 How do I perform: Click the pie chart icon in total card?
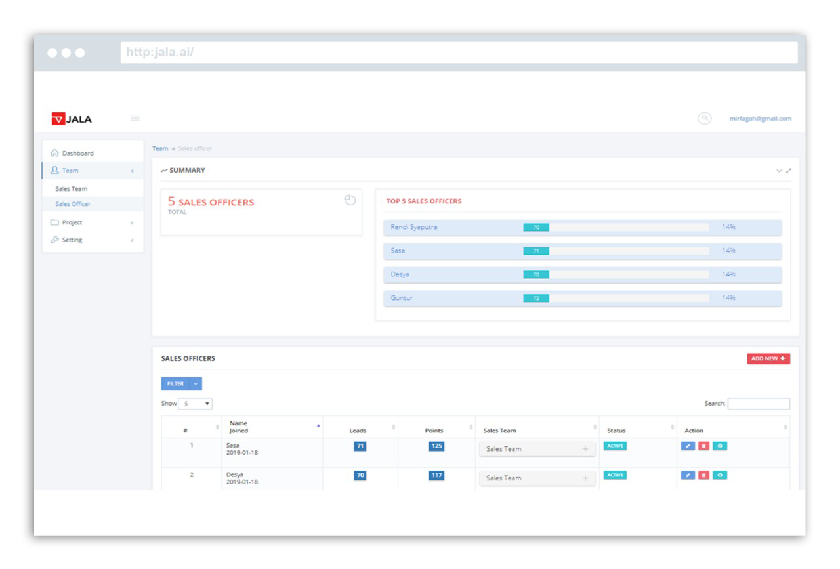click(350, 200)
